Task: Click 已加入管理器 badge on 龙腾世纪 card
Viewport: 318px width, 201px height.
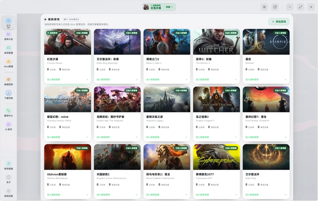Action: coord(132,90)
